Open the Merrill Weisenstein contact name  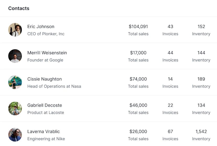(47, 53)
